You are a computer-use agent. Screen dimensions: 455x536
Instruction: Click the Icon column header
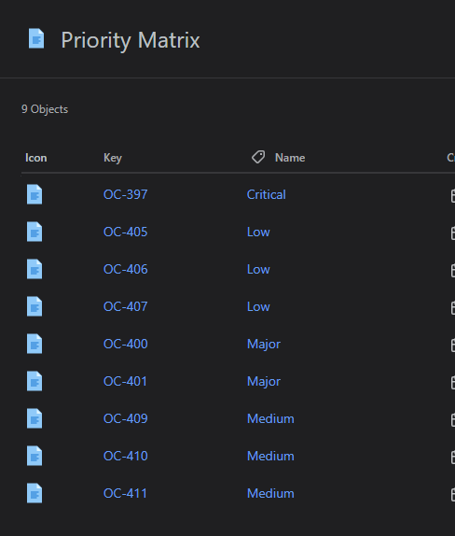35,158
